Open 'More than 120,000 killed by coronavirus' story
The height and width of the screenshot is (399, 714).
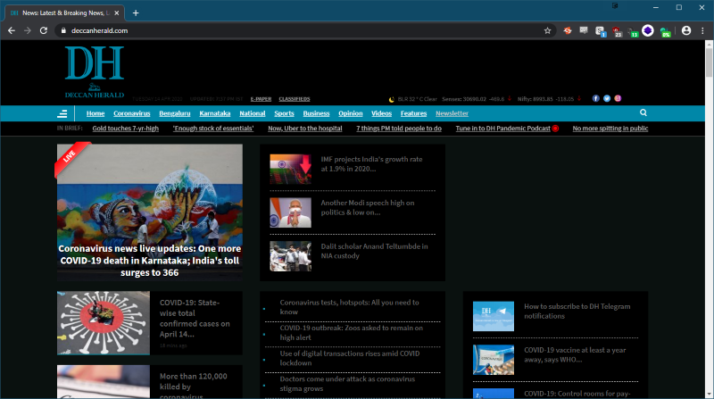point(193,387)
